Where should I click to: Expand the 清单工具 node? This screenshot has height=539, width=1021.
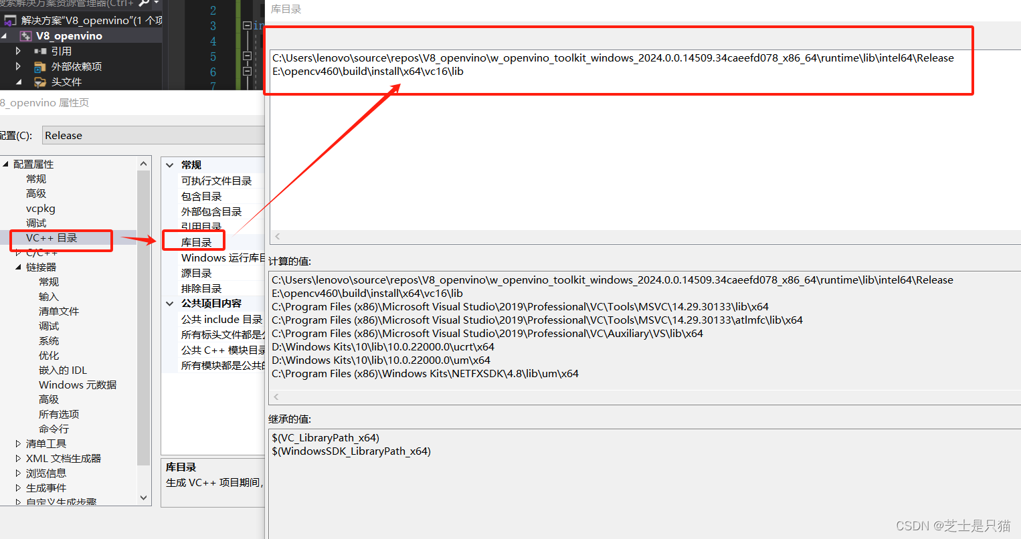[17, 443]
